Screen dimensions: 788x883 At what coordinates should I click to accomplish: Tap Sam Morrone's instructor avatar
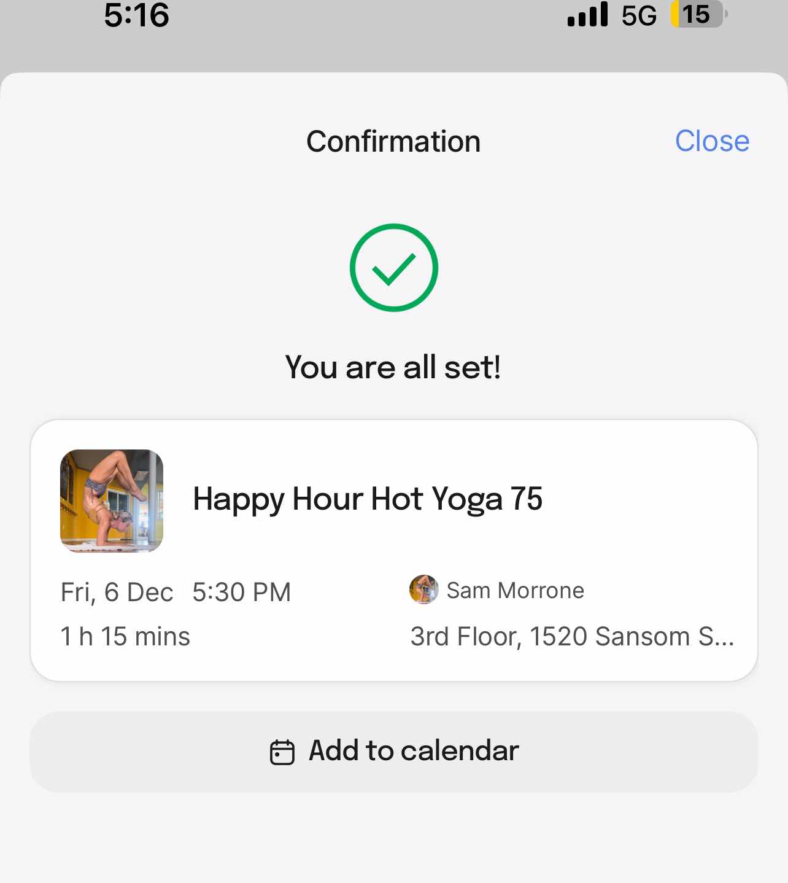(x=423, y=589)
